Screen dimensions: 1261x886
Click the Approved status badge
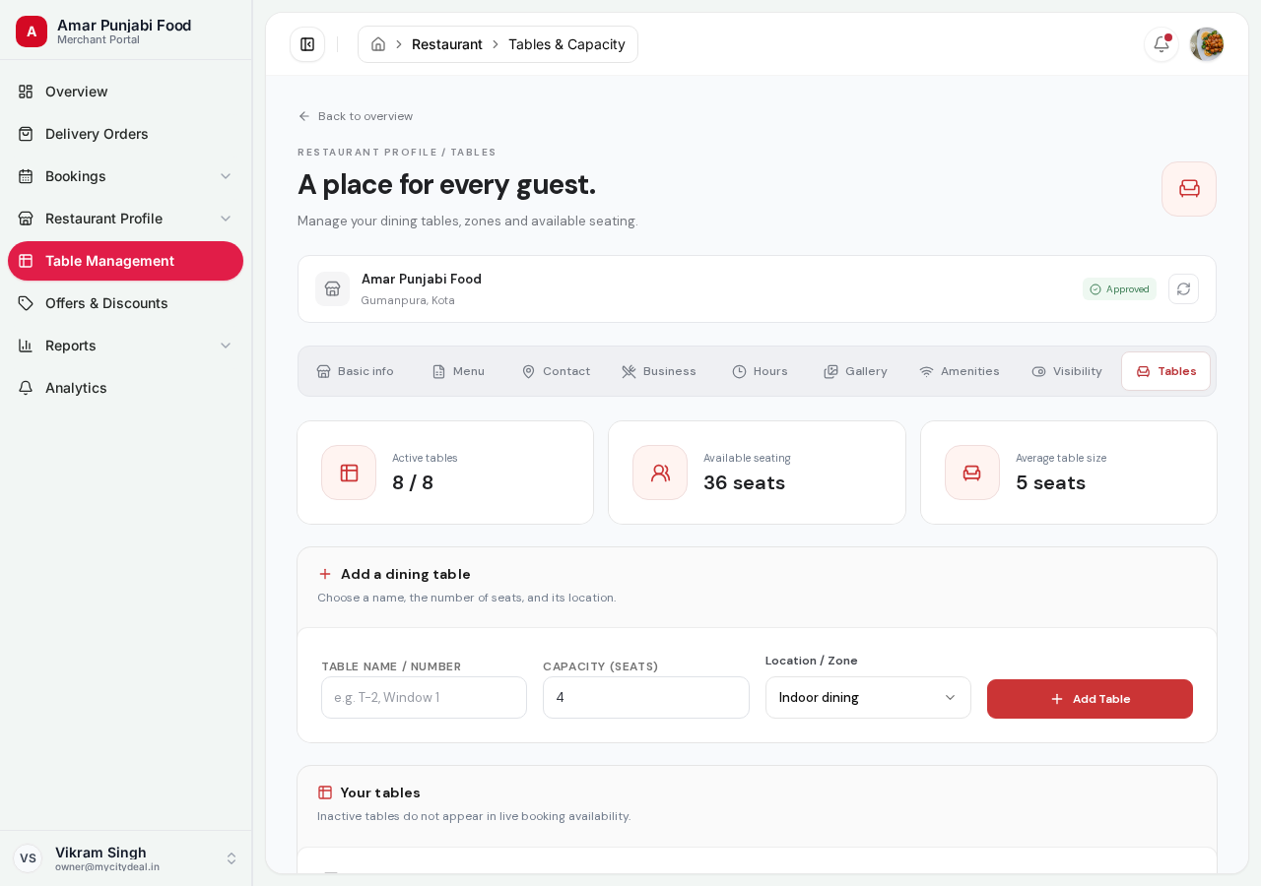[1119, 289]
